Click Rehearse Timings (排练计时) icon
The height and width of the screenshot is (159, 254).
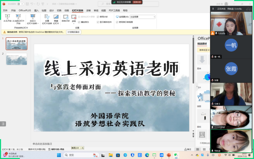[66, 18]
